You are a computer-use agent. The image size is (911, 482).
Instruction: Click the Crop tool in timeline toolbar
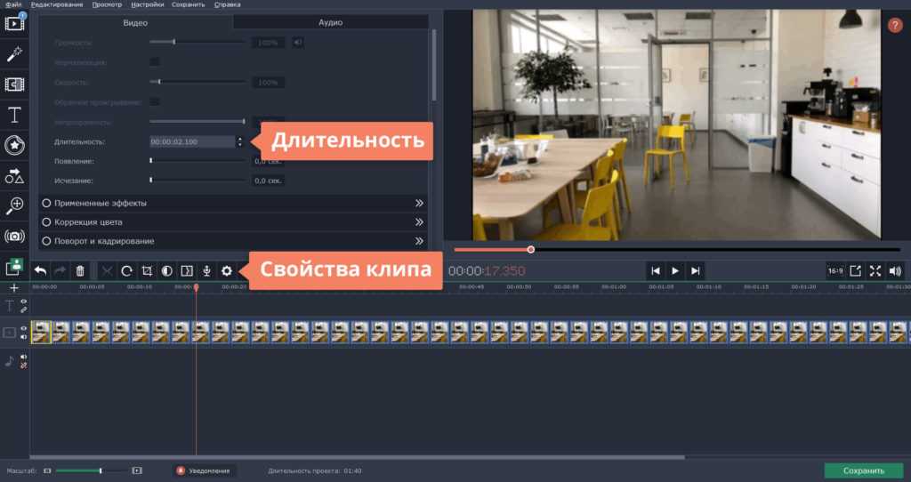pyautogui.click(x=147, y=271)
